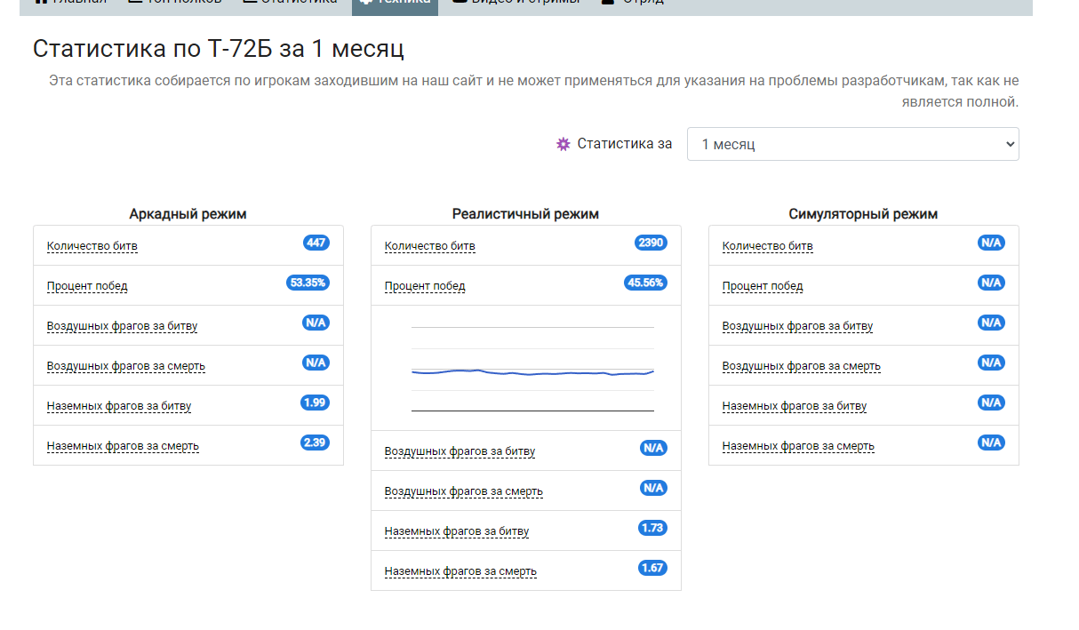
Task: Click Воздушных фрагов за битву in Симуляторный режим
Action: 797,326
